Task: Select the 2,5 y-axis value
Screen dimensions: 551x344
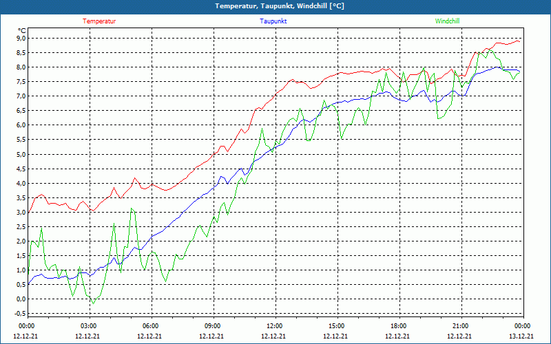Action: [x=21, y=227]
